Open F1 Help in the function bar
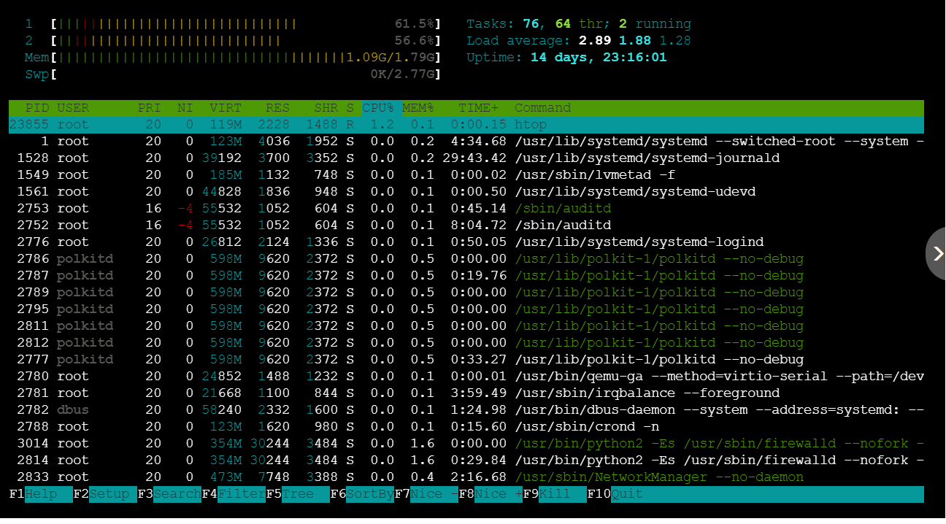The width and height of the screenshot is (946, 524). [x=41, y=494]
